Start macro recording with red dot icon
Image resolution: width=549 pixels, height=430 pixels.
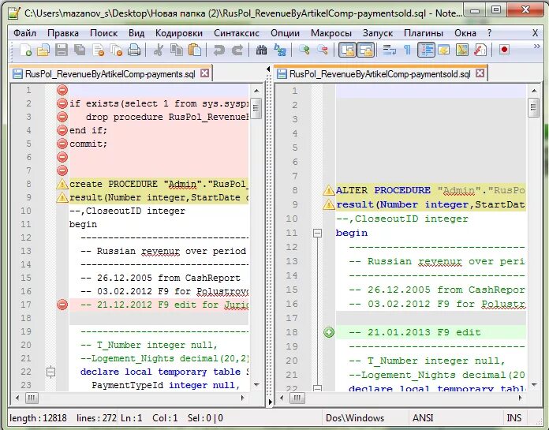tap(504, 50)
